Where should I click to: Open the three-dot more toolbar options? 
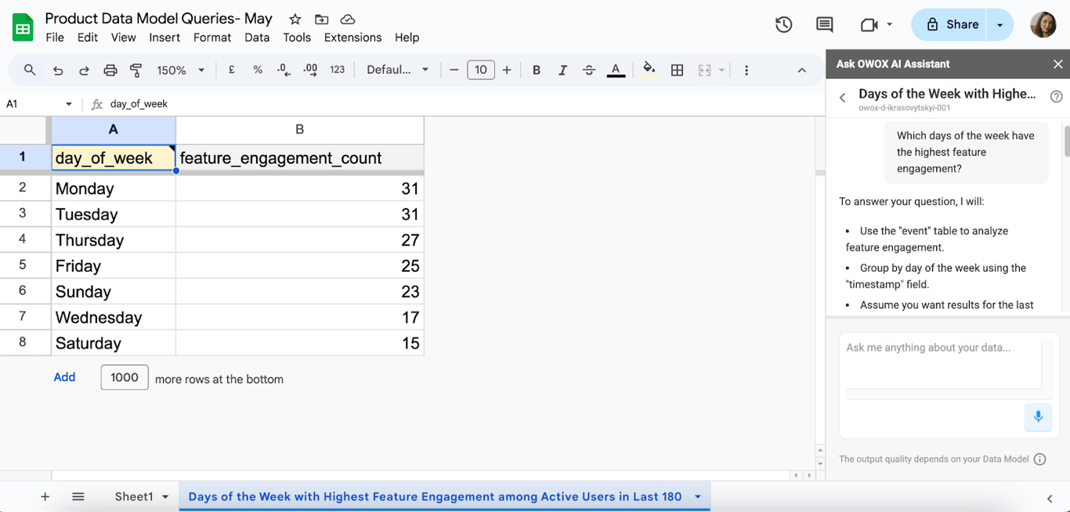(x=746, y=70)
